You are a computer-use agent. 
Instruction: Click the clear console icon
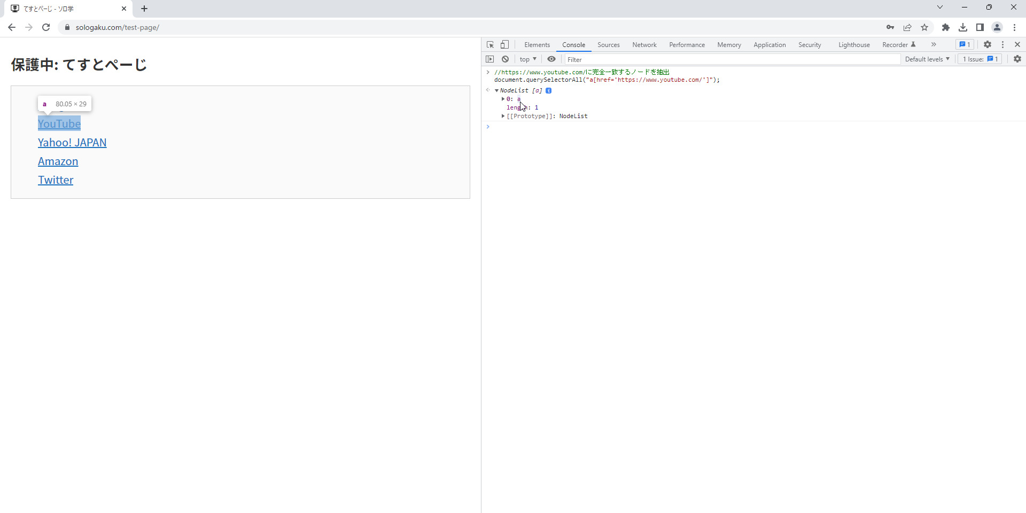point(505,59)
